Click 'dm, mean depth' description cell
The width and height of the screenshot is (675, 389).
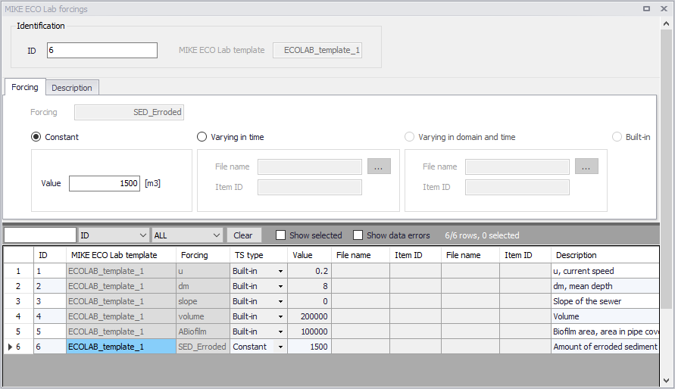point(605,286)
